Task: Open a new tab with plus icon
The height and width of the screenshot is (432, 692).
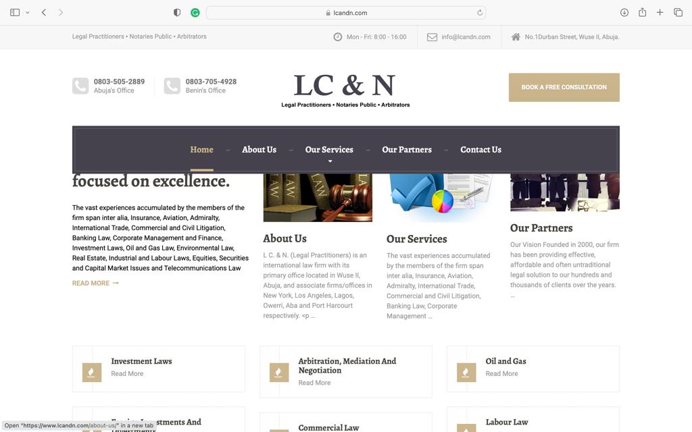Action: pos(660,13)
